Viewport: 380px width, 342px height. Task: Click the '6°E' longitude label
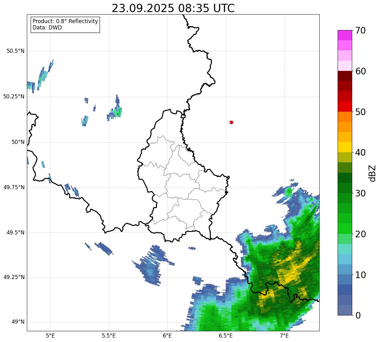pos(168,335)
